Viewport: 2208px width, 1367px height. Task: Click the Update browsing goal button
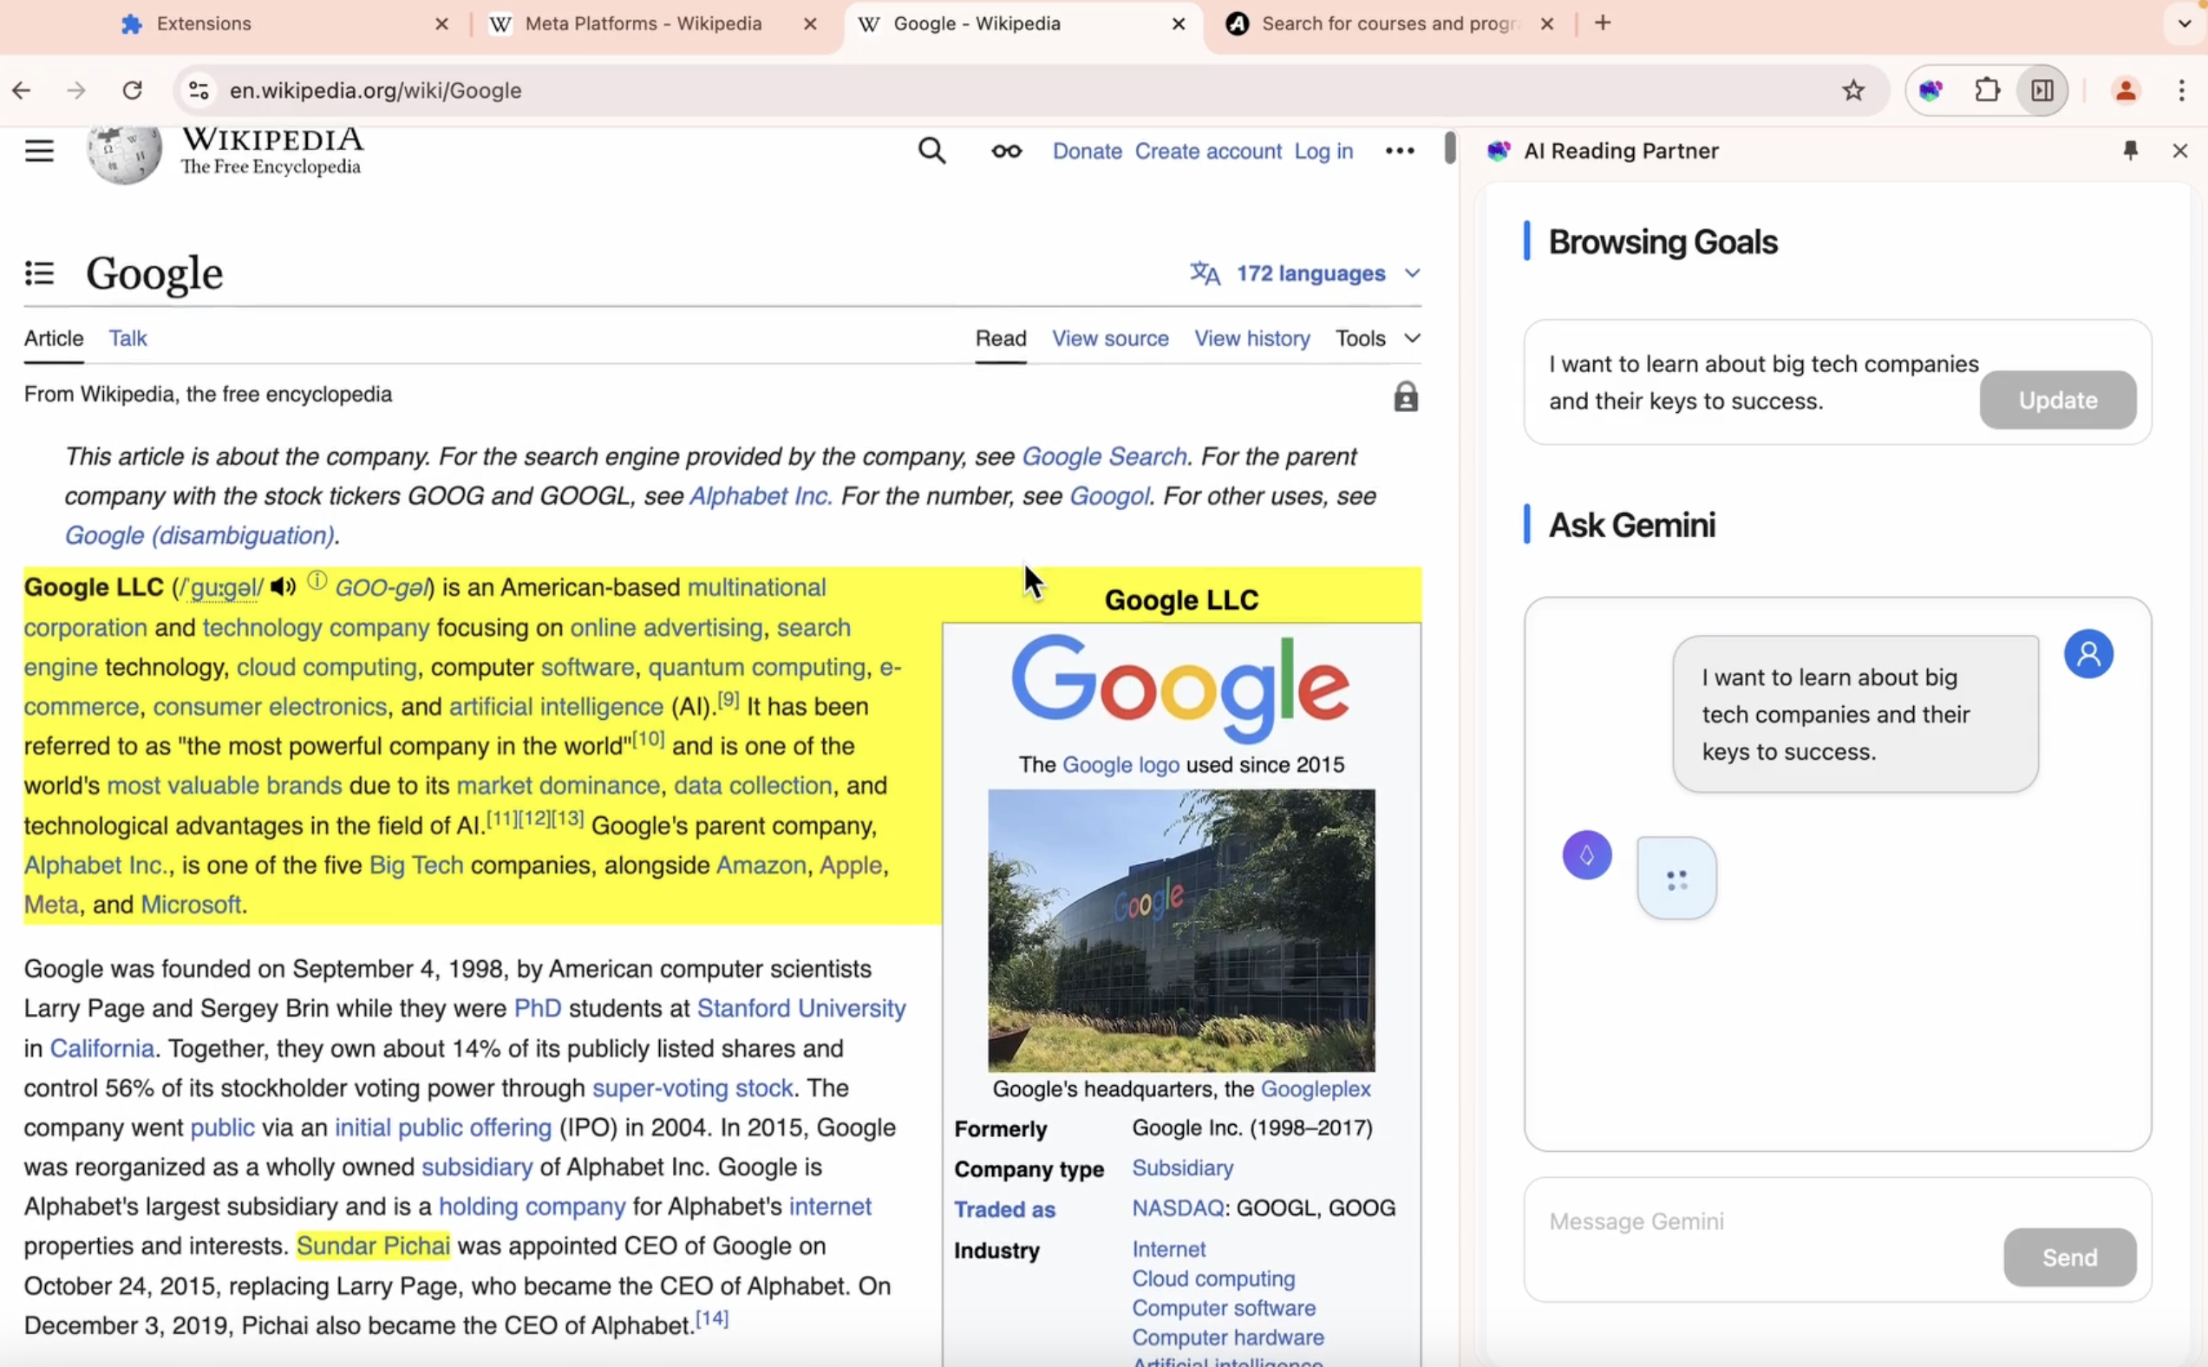pos(2057,400)
